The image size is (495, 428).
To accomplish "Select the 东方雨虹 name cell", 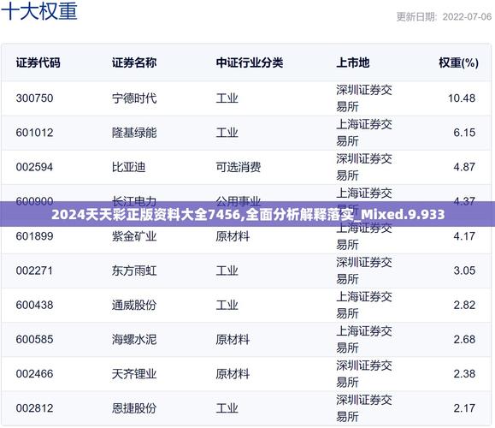I will [134, 270].
